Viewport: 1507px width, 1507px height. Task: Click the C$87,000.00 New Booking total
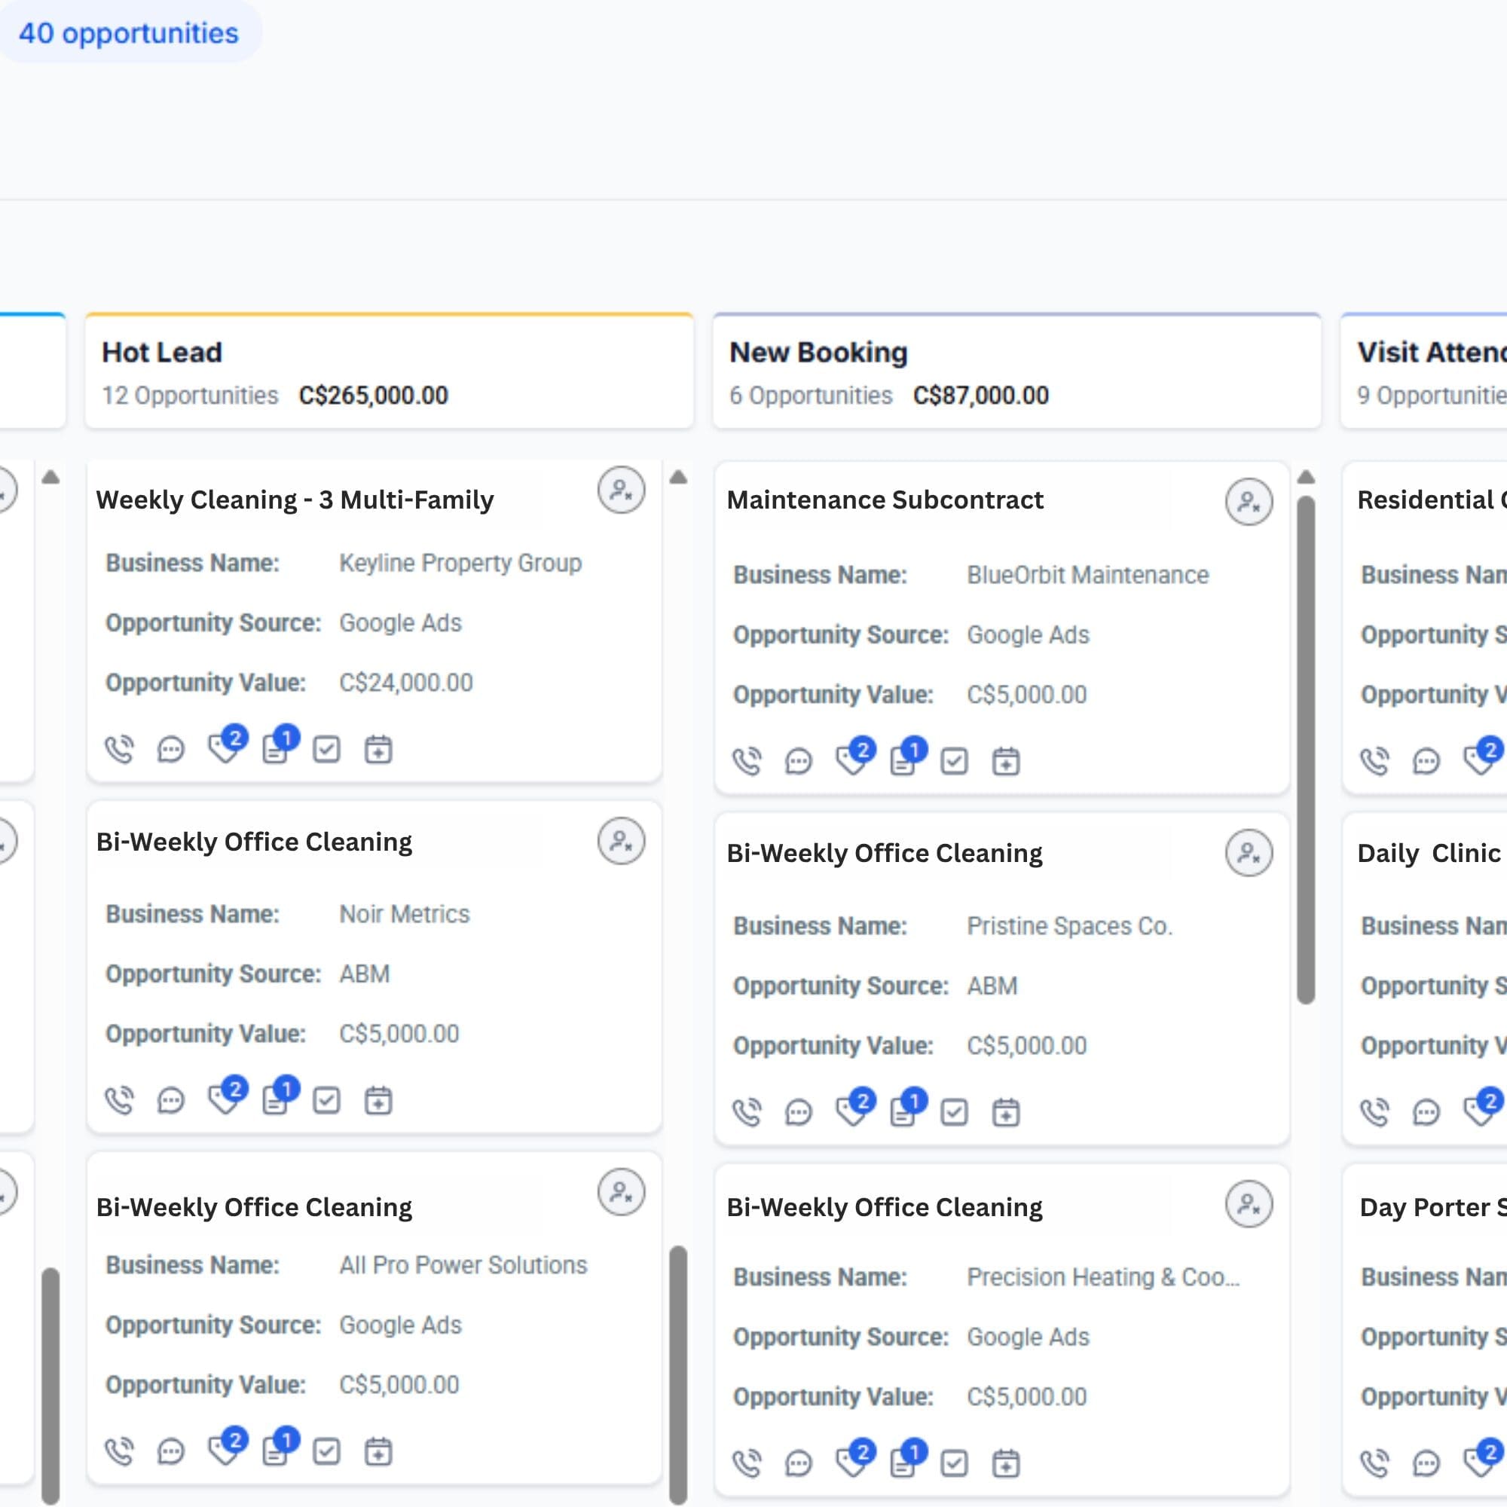[981, 396]
